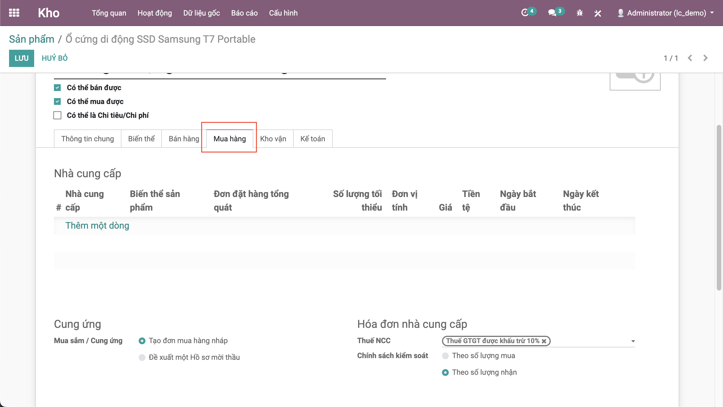The width and height of the screenshot is (723, 407).
Task: Go to next record arrow
Action: click(705, 58)
